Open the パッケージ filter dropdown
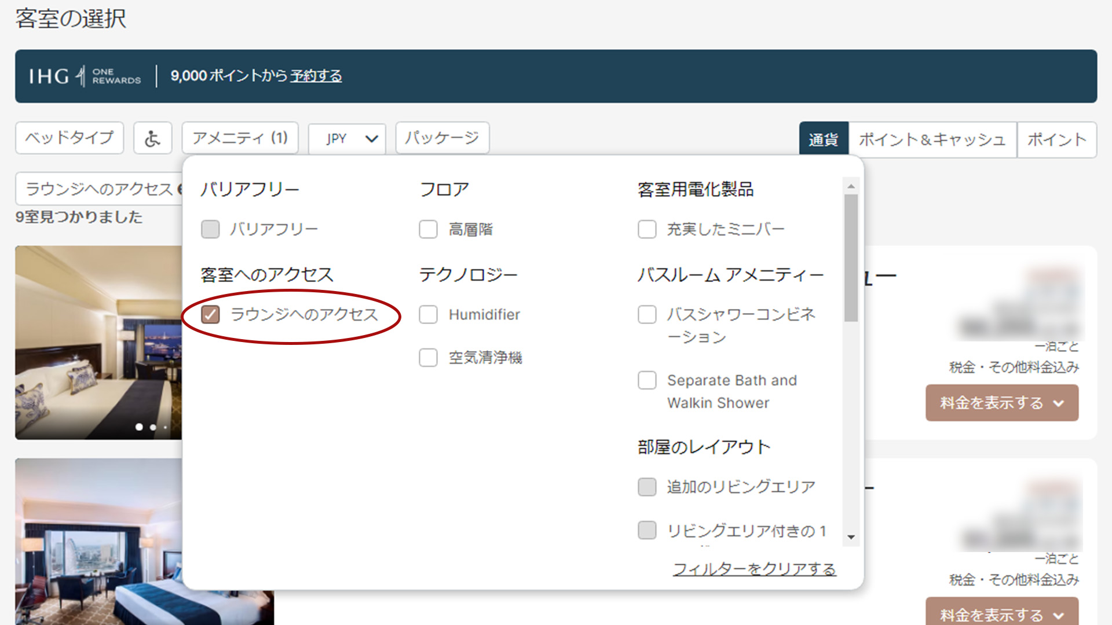The width and height of the screenshot is (1112, 625). (442, 138)
